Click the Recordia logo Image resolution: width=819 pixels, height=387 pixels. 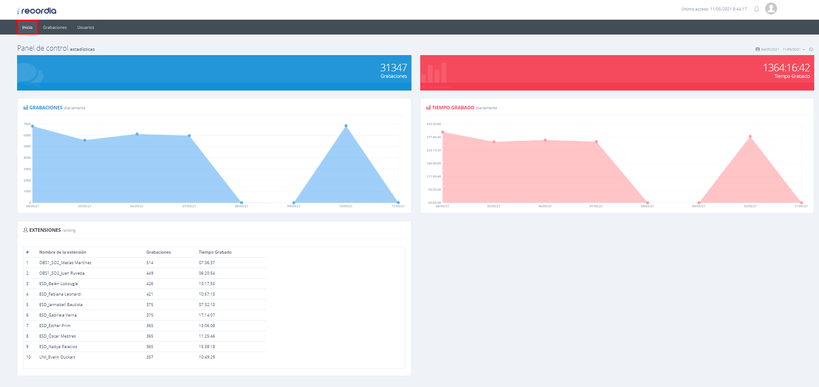[37, 10]
